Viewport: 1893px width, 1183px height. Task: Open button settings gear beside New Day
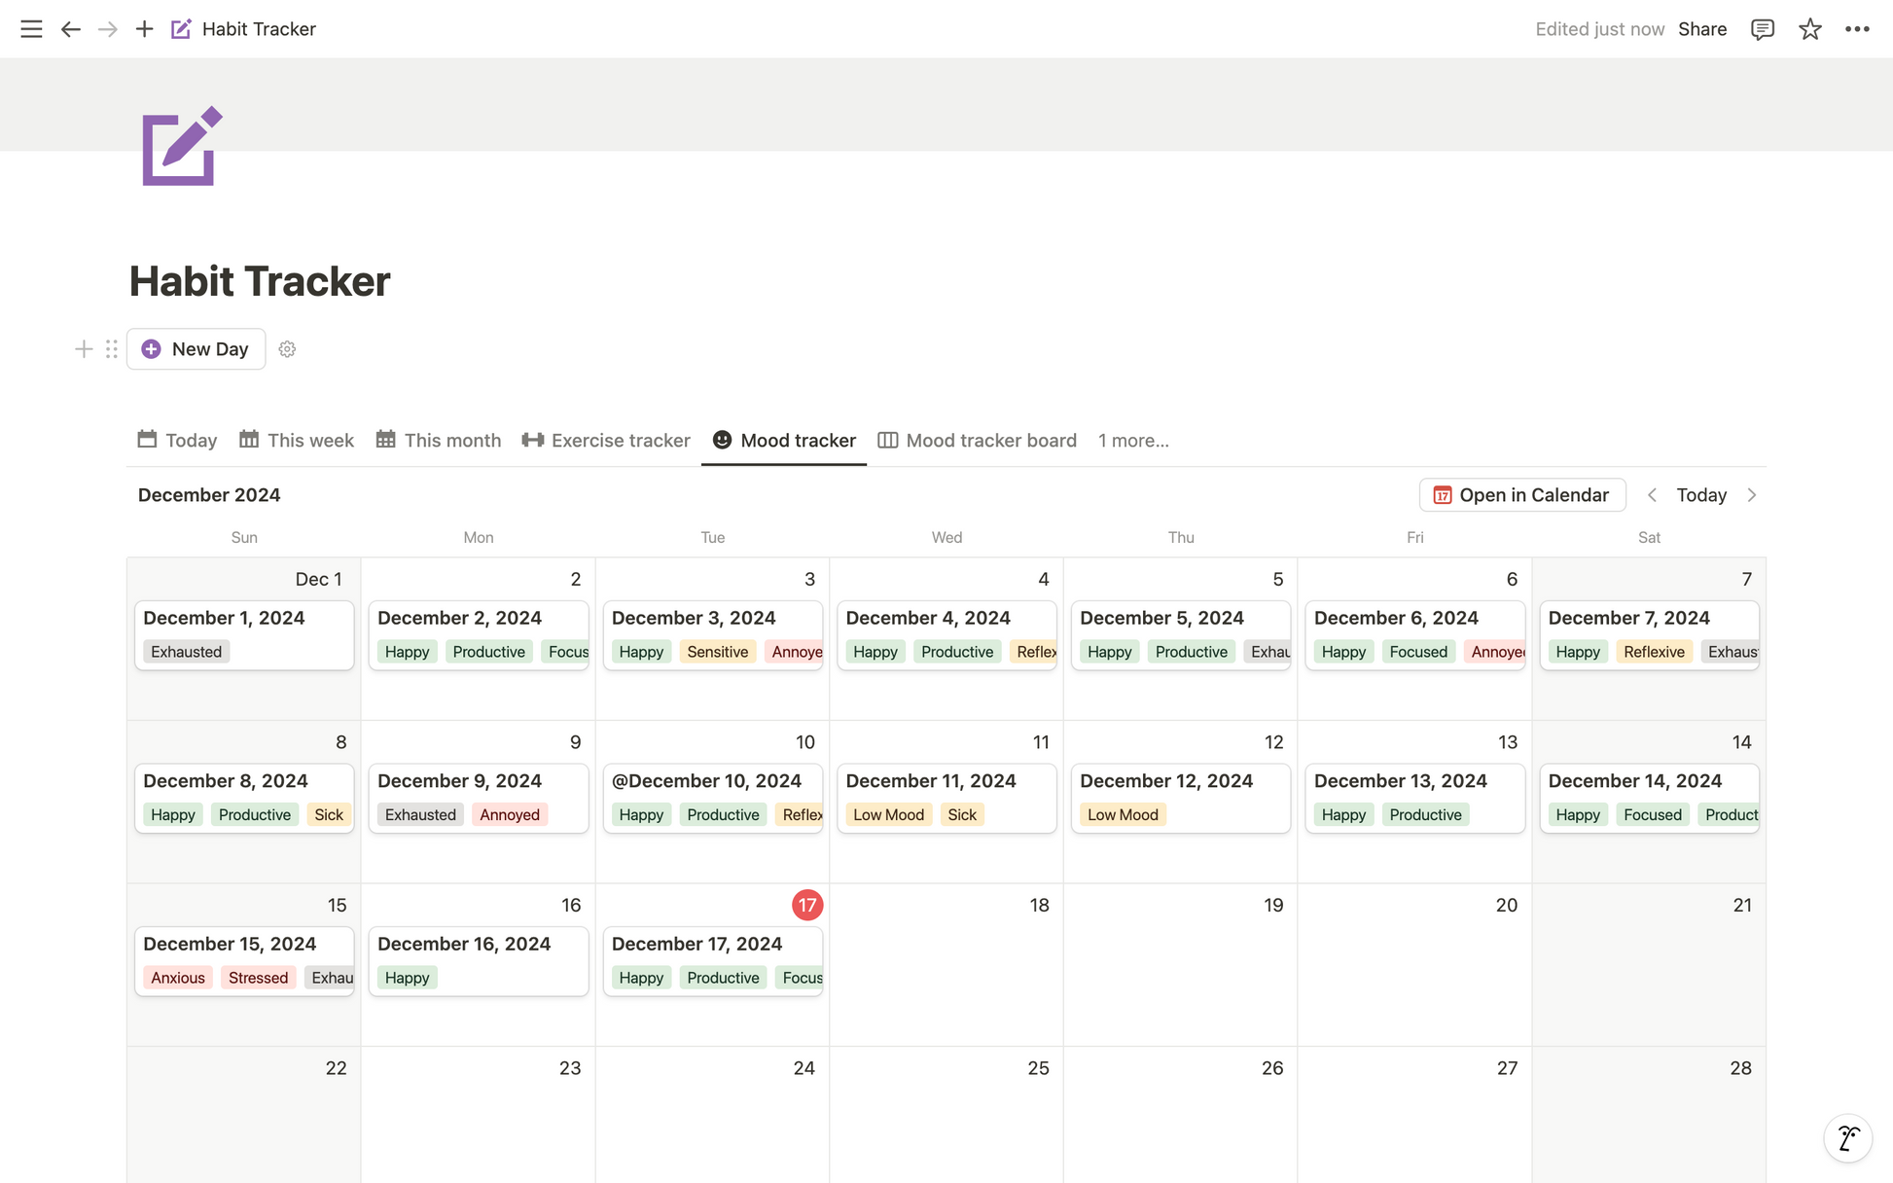pos(287,349)
